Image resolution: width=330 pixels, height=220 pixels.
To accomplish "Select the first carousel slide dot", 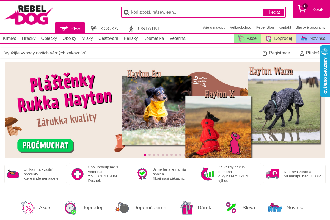I will pos(145,155).
